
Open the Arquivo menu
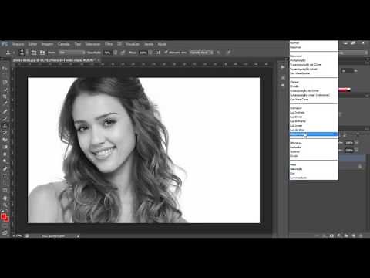(18, 44)
